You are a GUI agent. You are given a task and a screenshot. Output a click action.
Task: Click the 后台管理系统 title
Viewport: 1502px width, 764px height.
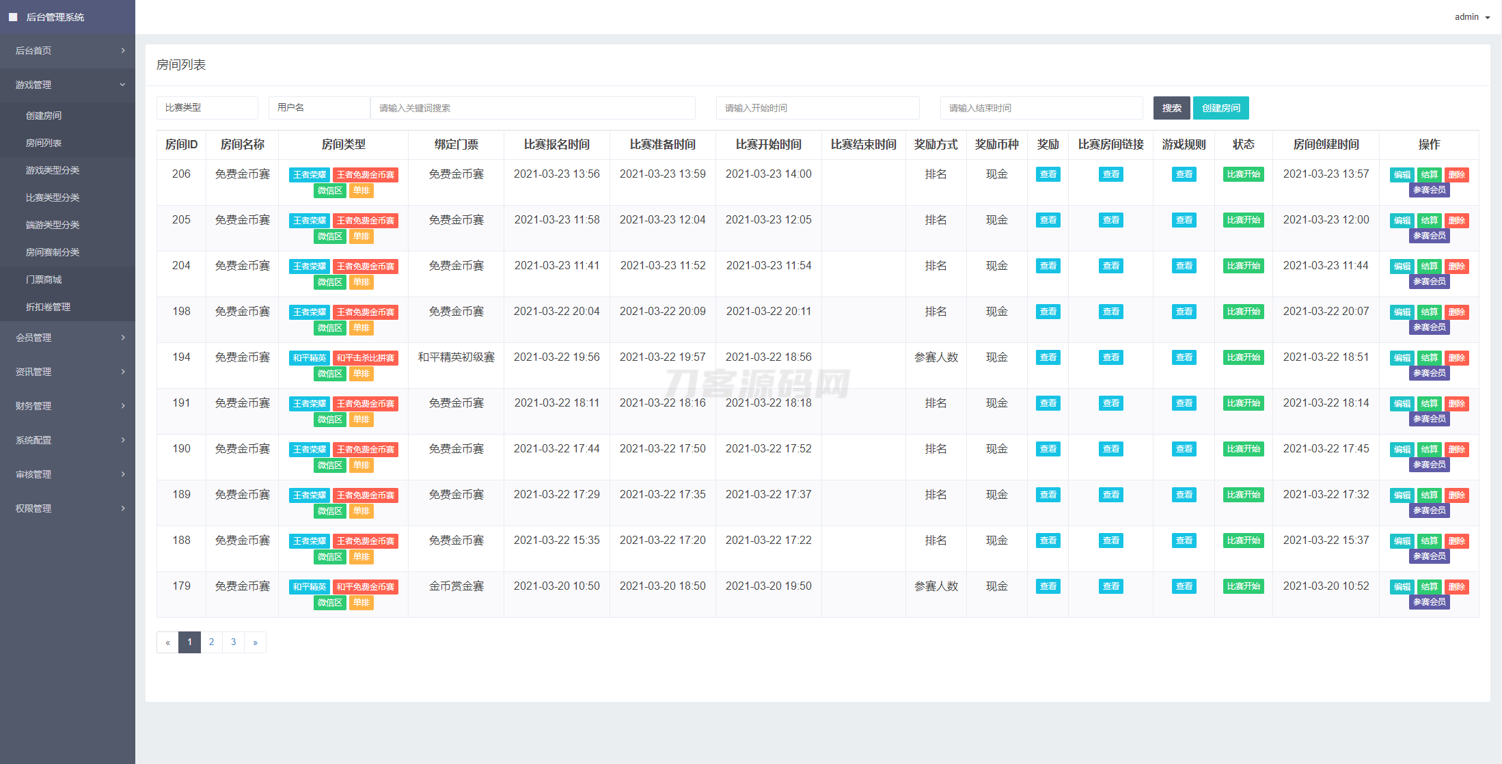point(55,17)
